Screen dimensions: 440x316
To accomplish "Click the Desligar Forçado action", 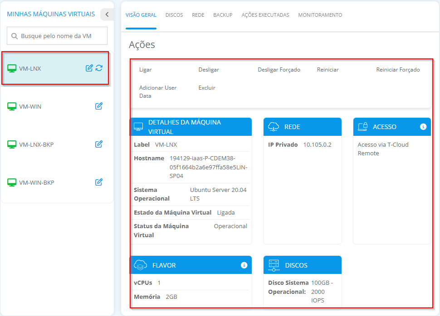I will [279, 70].
